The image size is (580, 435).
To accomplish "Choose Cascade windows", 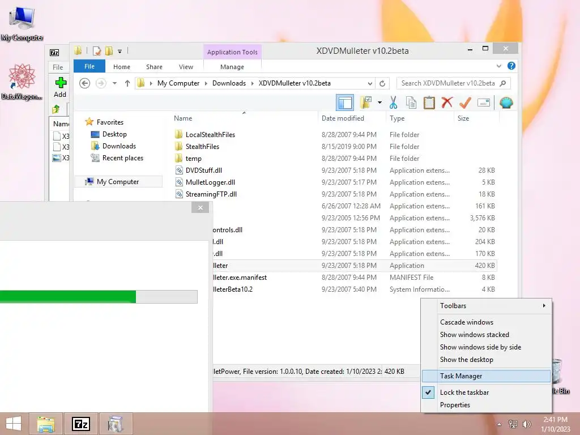I will 486,322.
